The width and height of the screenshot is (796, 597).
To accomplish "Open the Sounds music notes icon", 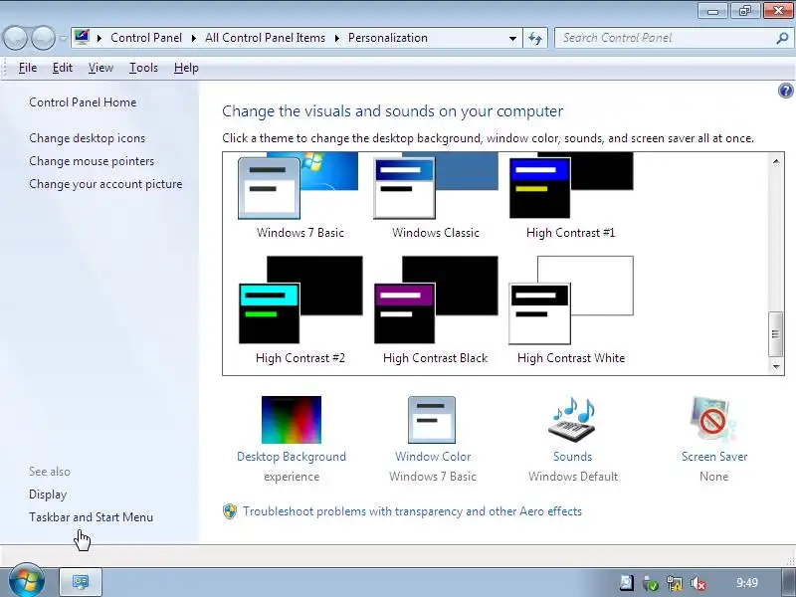I will [x=573, y=420].
